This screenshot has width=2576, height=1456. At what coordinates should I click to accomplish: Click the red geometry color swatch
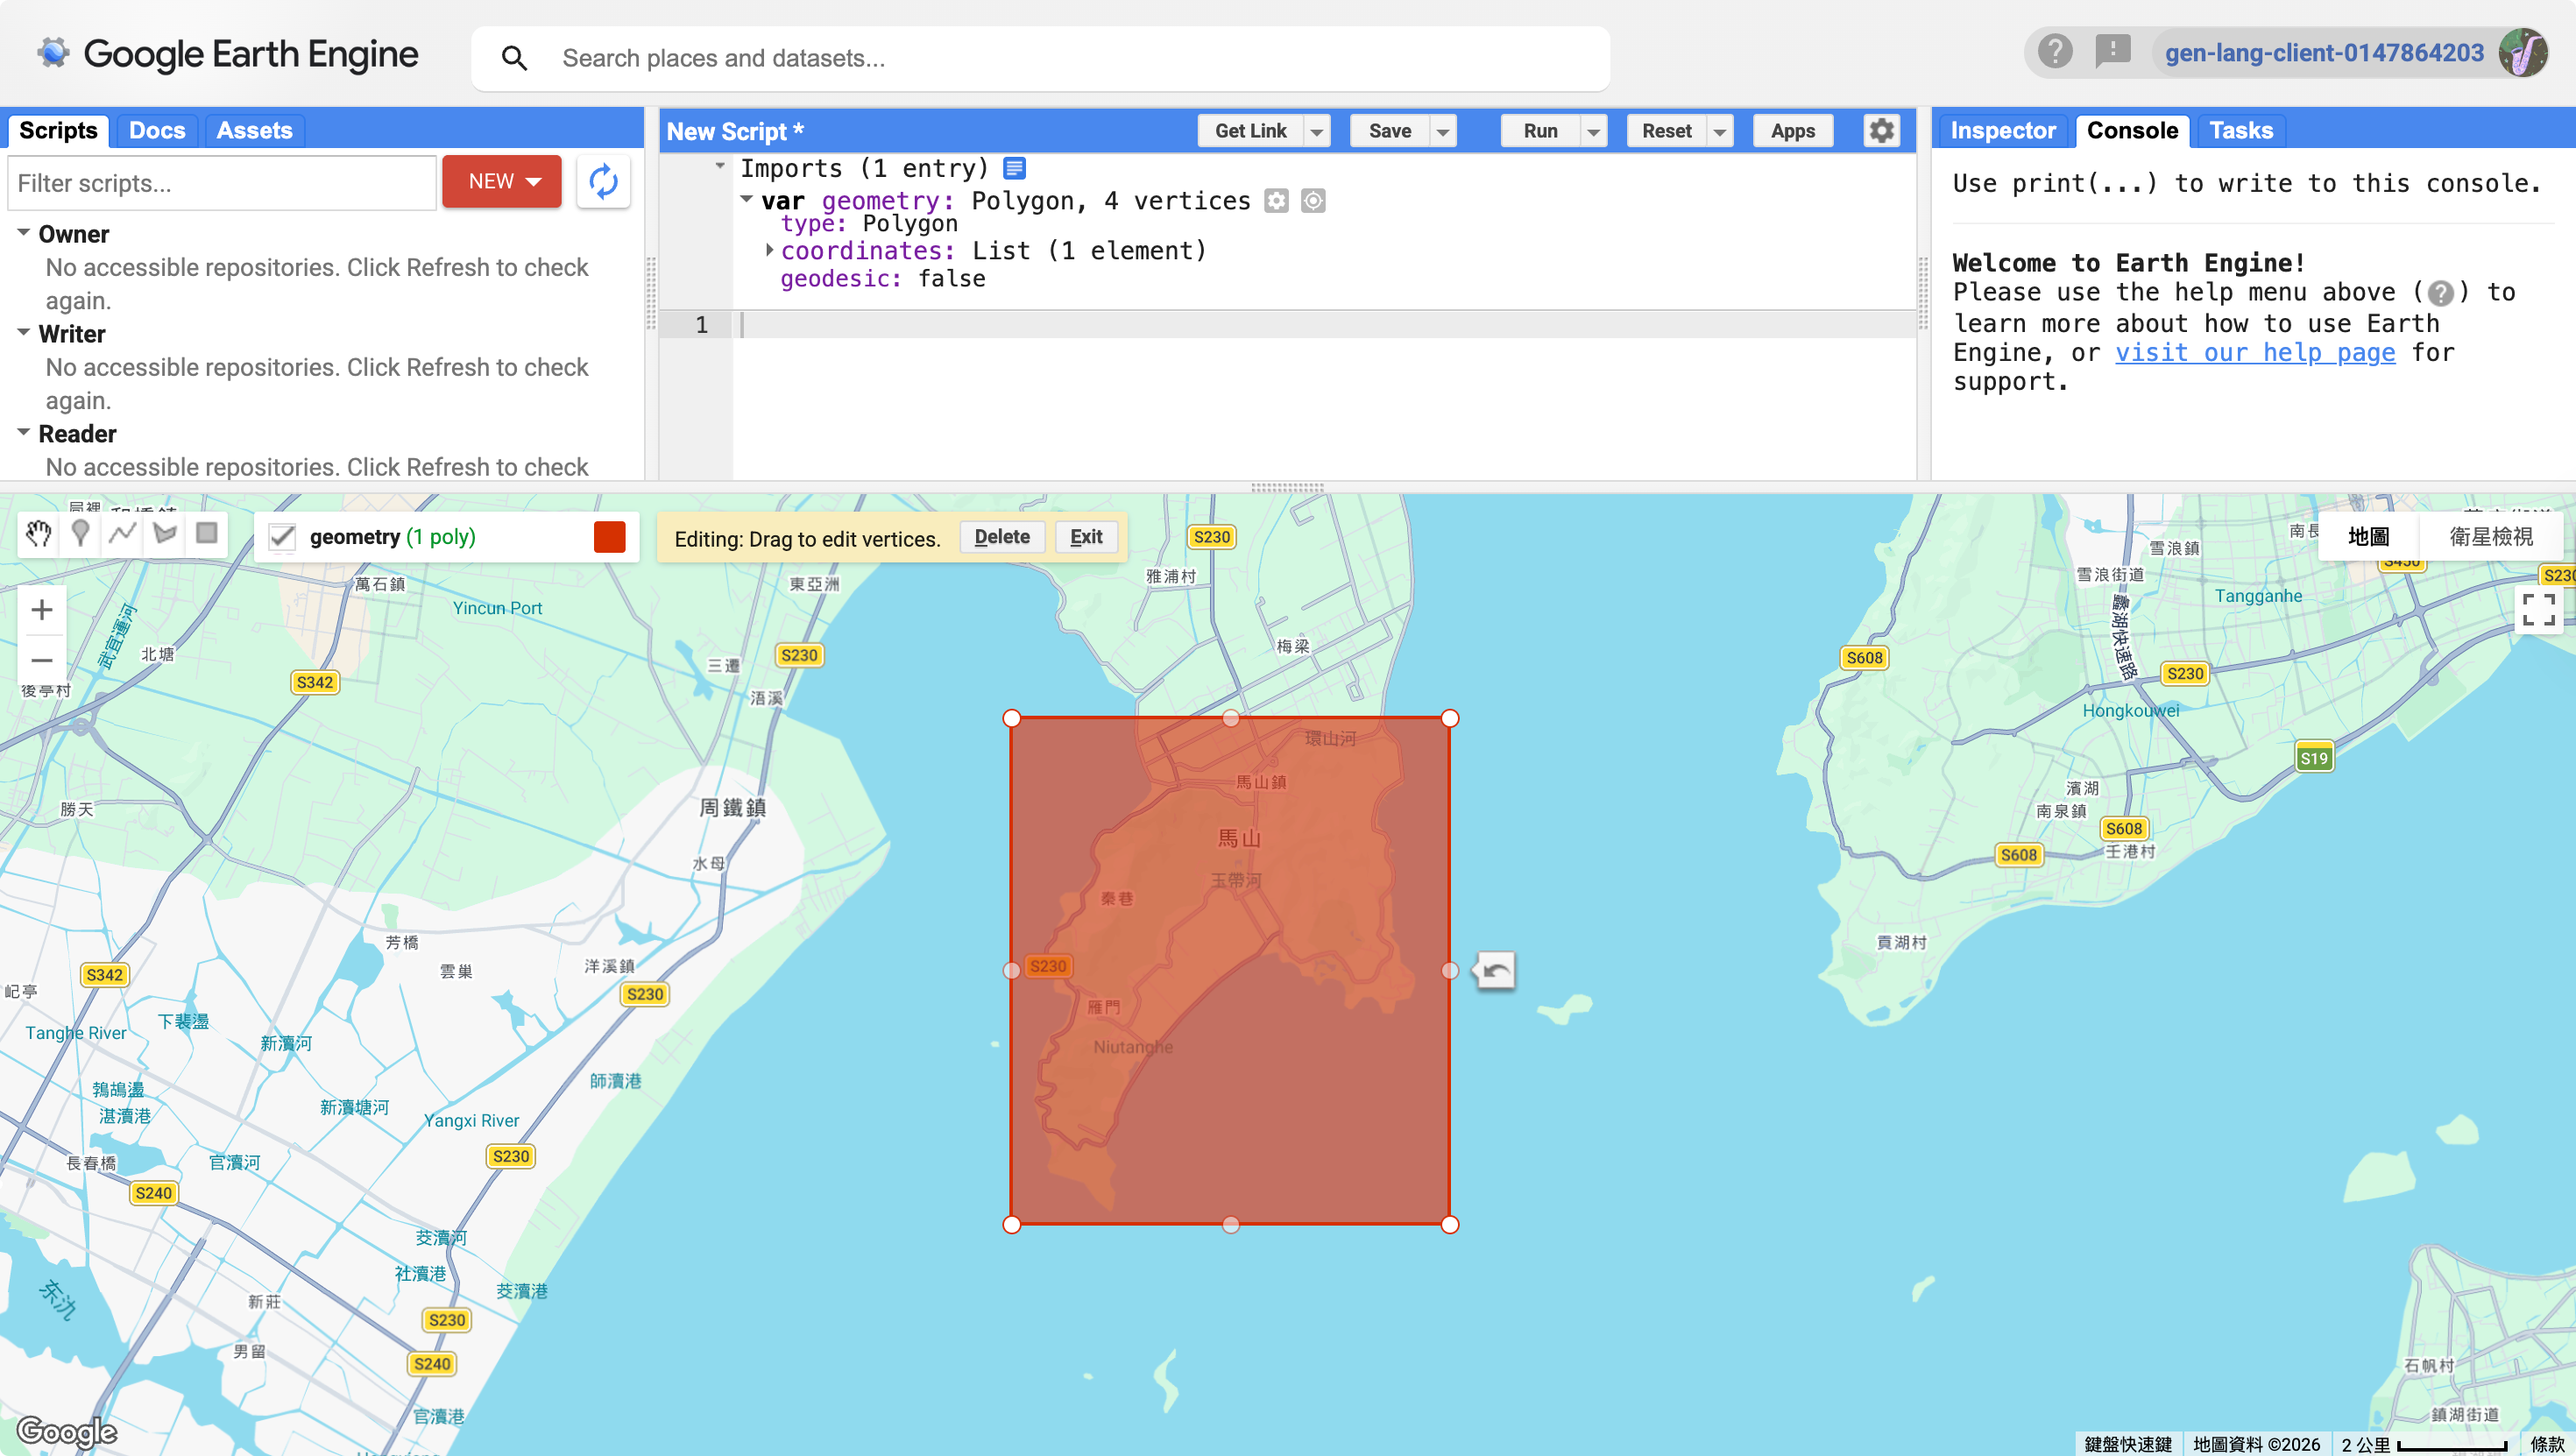pyautogui.click(x=609, y=537)
